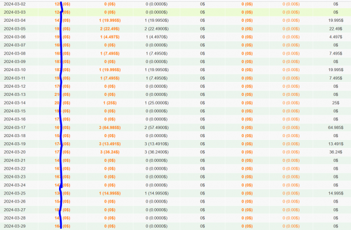This screenshot has width=351, height=230.
Task: Click the 2024-03-27 date cell
Action: point(14,209)
